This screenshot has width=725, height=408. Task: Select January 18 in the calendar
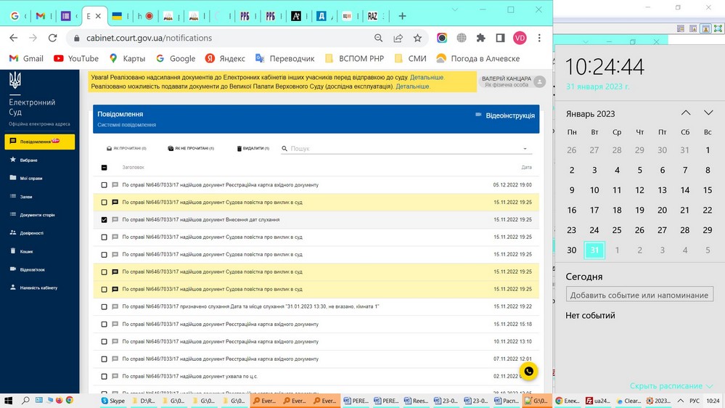[x=617, y=210]
